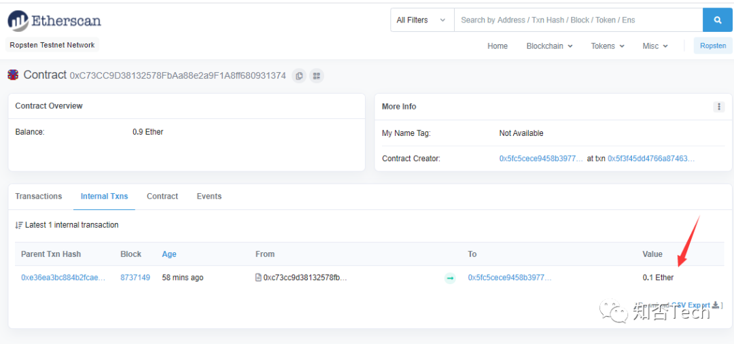Expand the Tokens menu
The height and width of the screenshot is (344, 734).
point(608,46)
